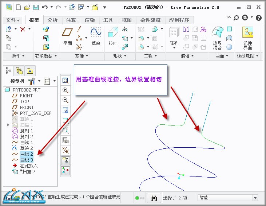Image resolution: width=266 pixels, height=206 pixels.
Task: Toggle datum display filters icon
Action: point(65,151)
